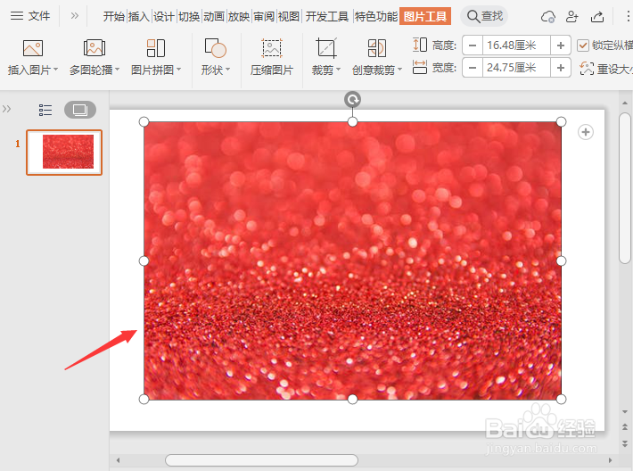The width and height of the screenshot is (633, 471).
Task: Select the 裁剪 crop tool icon
Action: tap(326, 48)
